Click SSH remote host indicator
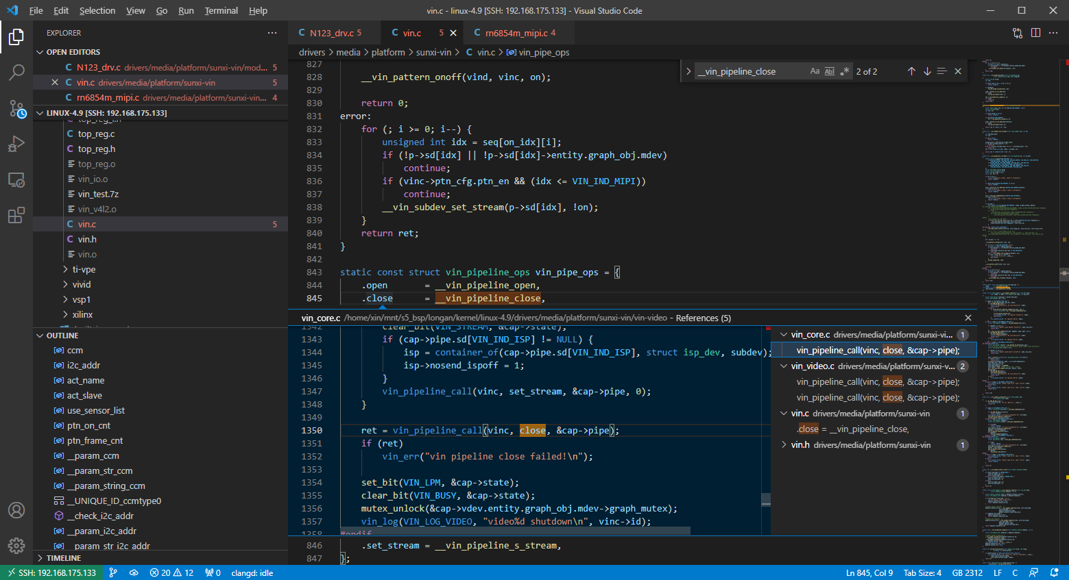 coord(51,572)
